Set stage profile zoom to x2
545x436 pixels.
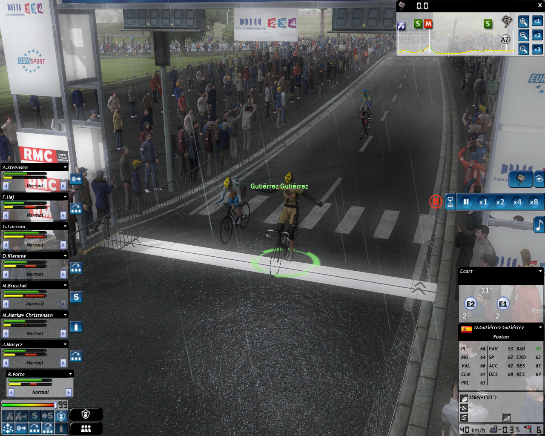[x=537, y=35]
